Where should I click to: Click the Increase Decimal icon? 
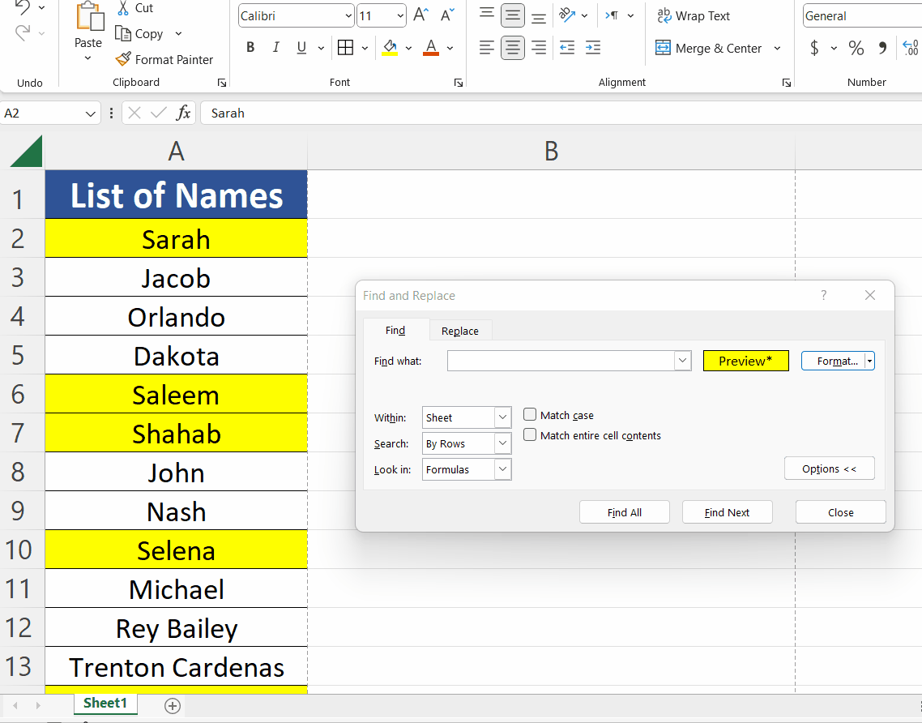910,48
